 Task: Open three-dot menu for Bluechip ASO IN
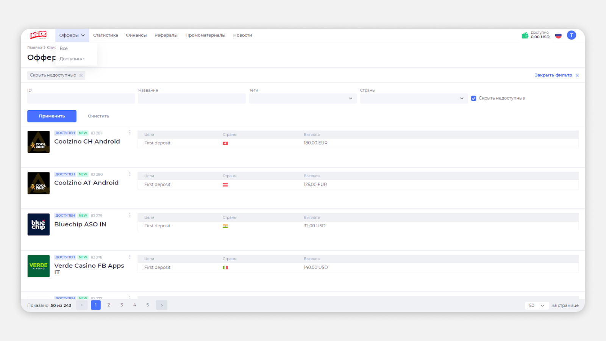click(x=130, y=215)
